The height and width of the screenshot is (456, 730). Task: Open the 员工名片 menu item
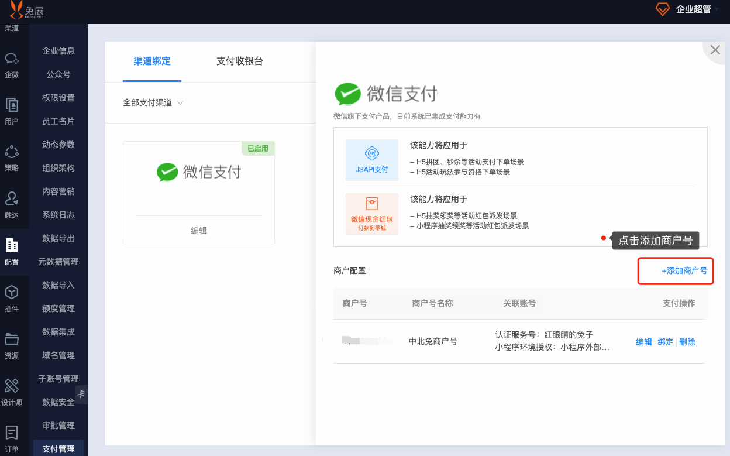58,121
